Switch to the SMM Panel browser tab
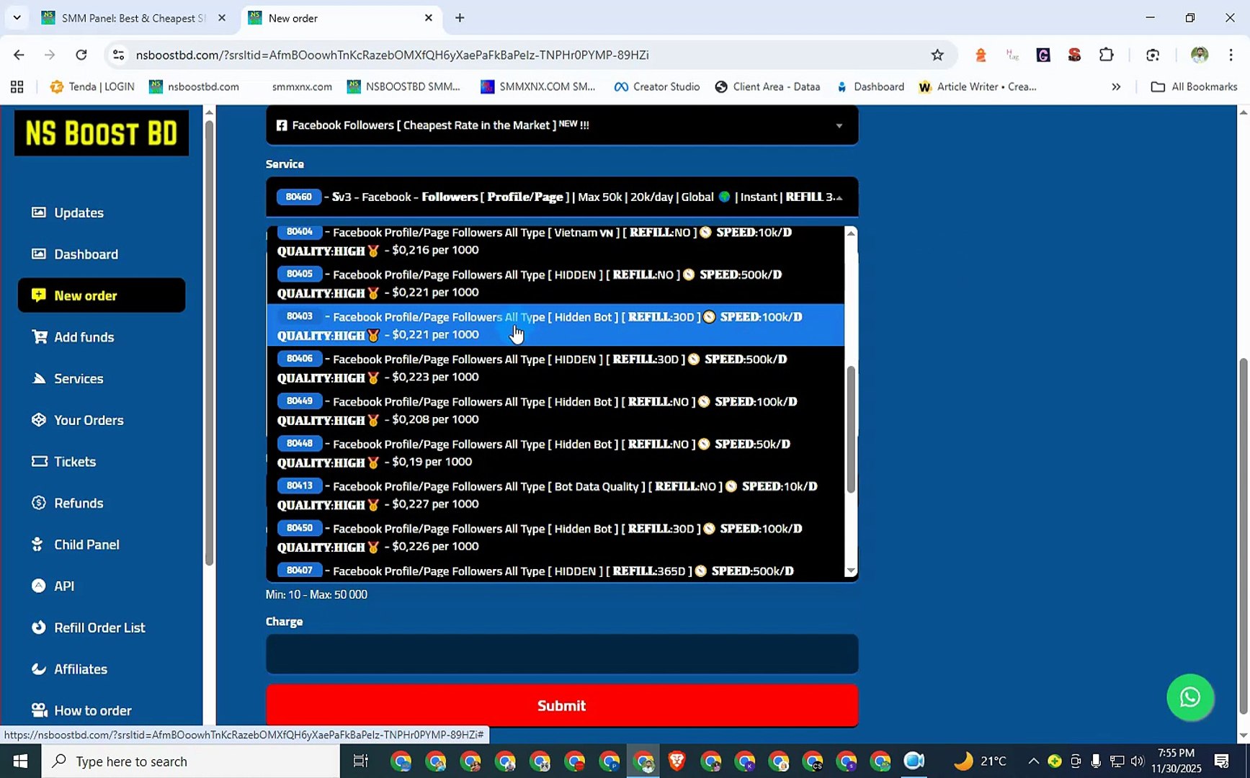Viewport: 1250px width, 778px height. point(134,18)
